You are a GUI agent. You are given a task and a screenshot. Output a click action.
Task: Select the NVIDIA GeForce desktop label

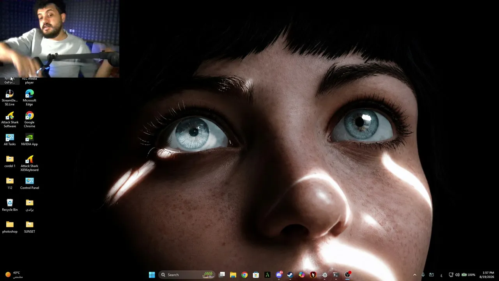coord(9,81)
